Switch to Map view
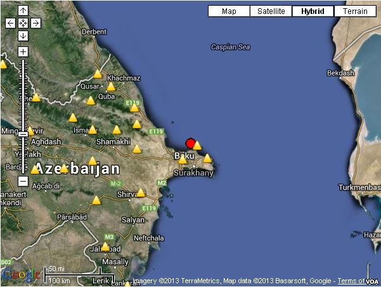The height and width of the screenshot is (287, 381). (229, 11)
